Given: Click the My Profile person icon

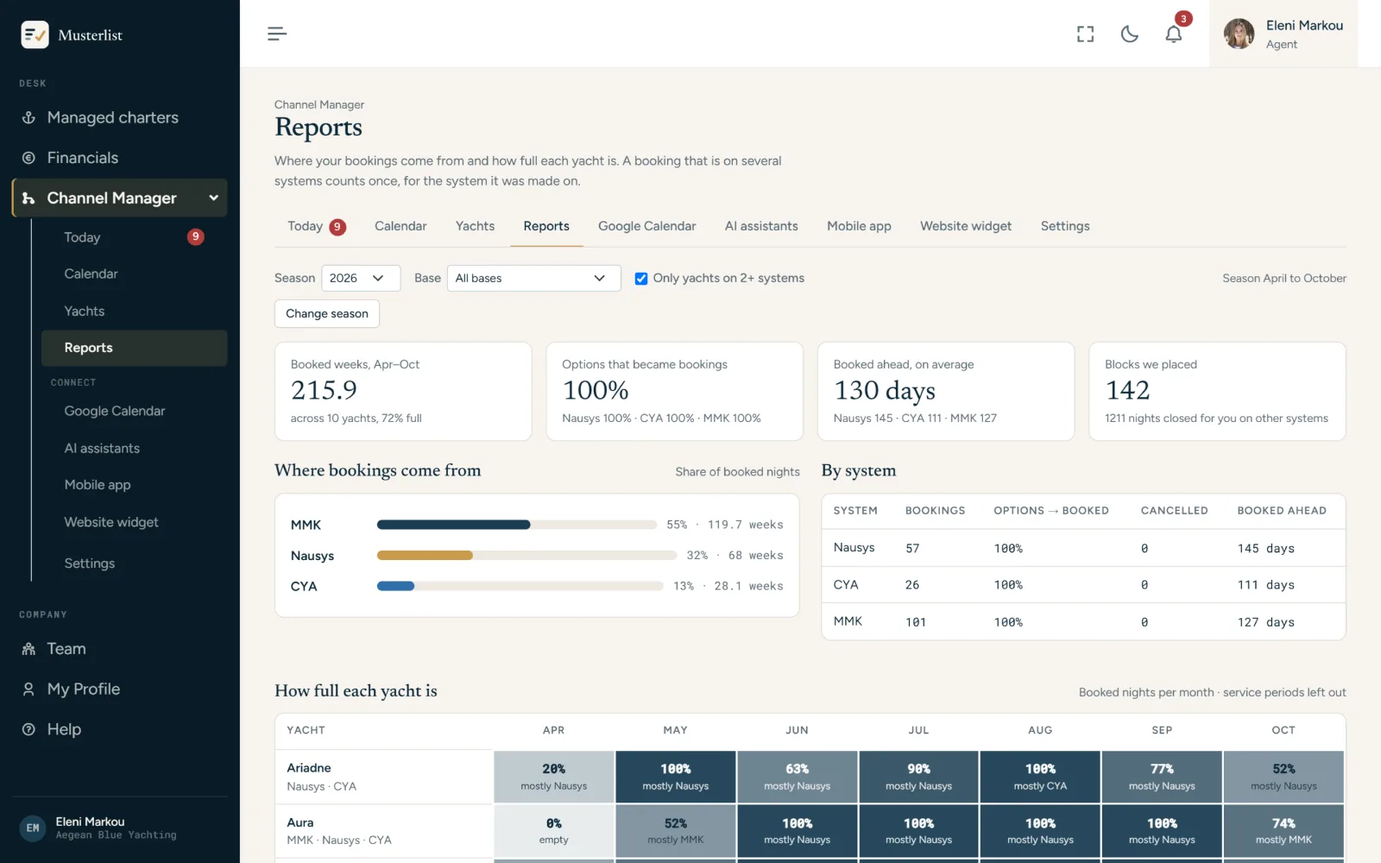Looking at the screenshot, I should click(28, 690).
